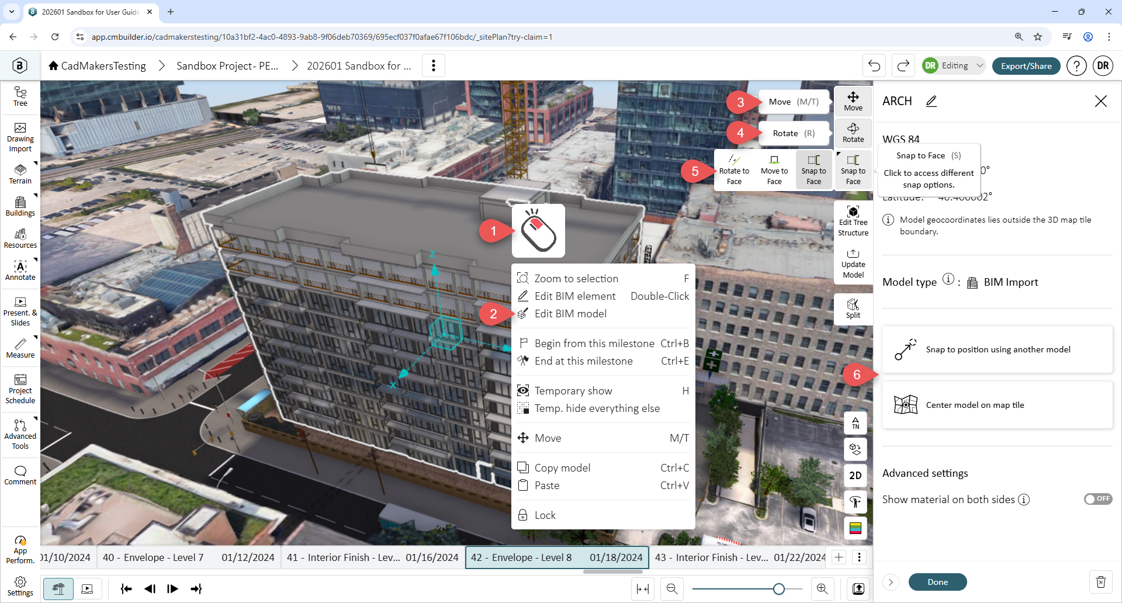Open App Performance panel
This screenshot has height=603, width=1122.
20,549
